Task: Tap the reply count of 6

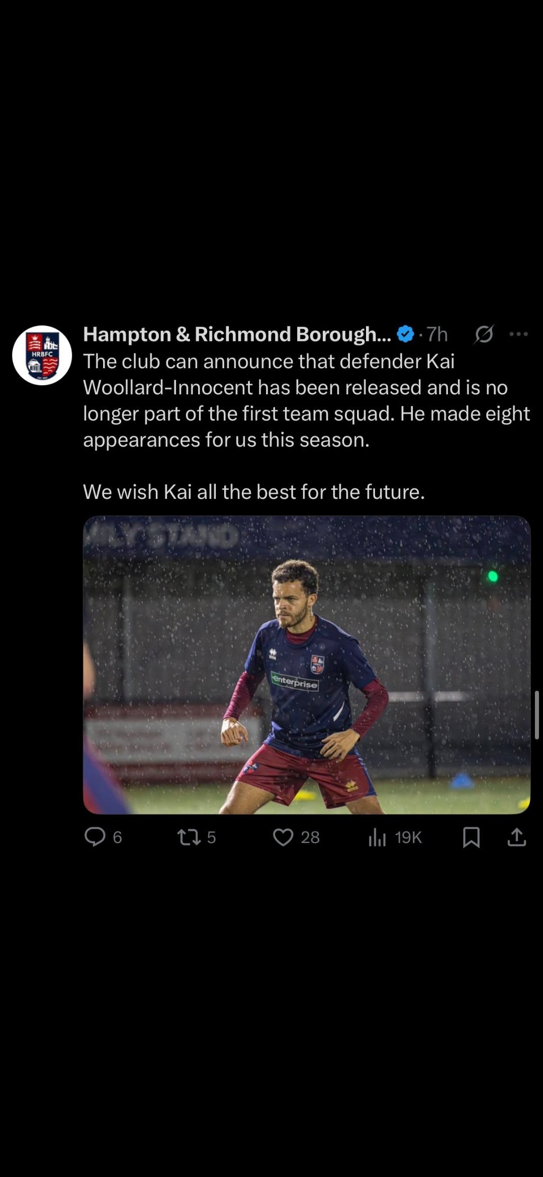Action: click(x=118, y=837)
